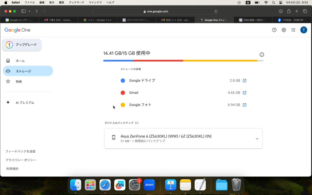Open the account avatar labeled T
The height and width of the screenshot is (195, 312).
coord(304,30)
